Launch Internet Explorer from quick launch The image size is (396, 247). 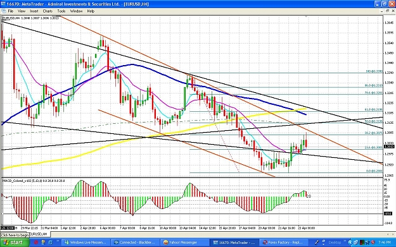tap(50, 242)
